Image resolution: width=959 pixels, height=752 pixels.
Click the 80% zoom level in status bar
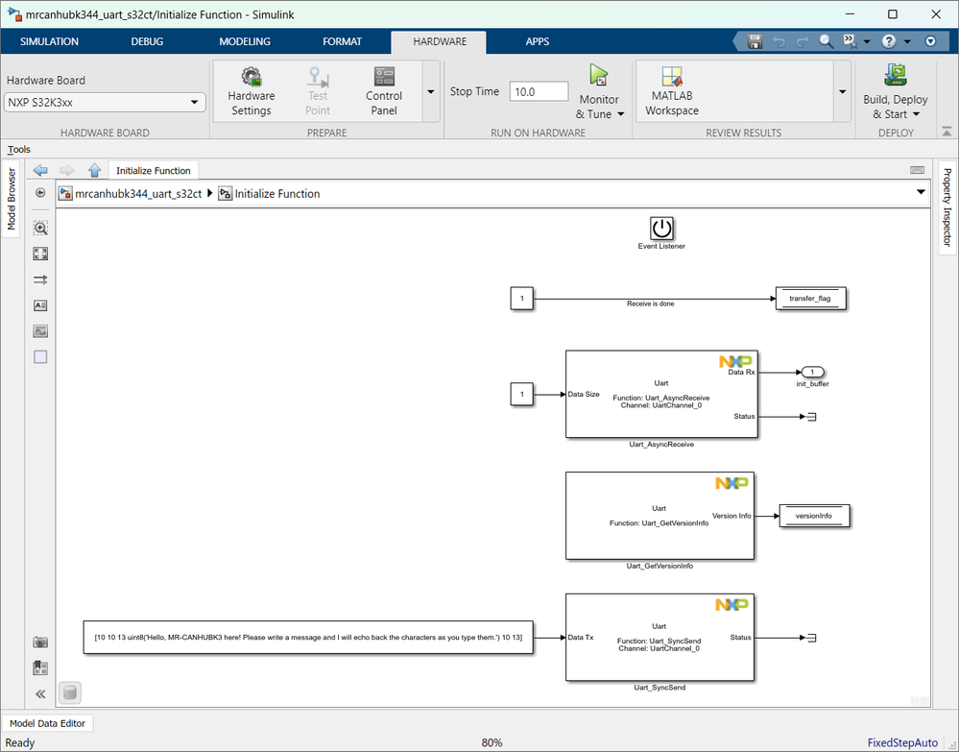[x=491, y=742]
